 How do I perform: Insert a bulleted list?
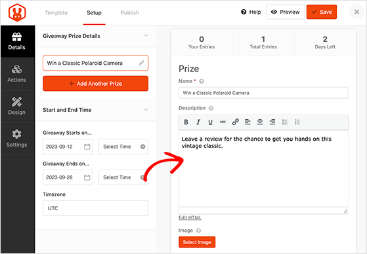click(285, 122)
